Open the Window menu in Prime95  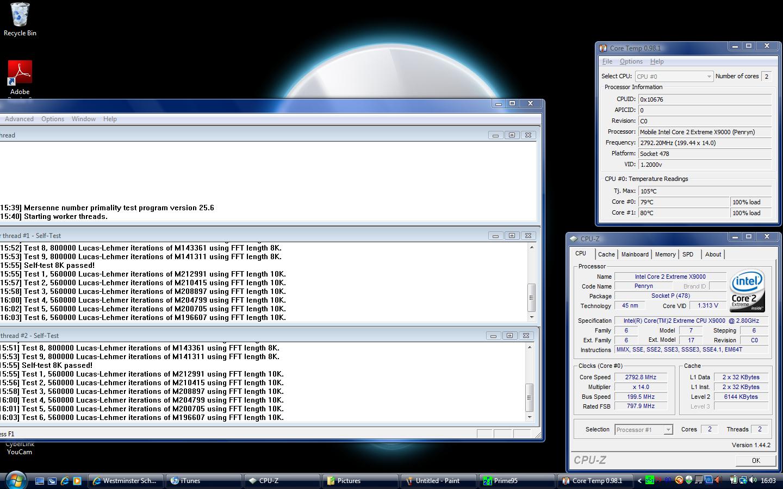(84, 119)
